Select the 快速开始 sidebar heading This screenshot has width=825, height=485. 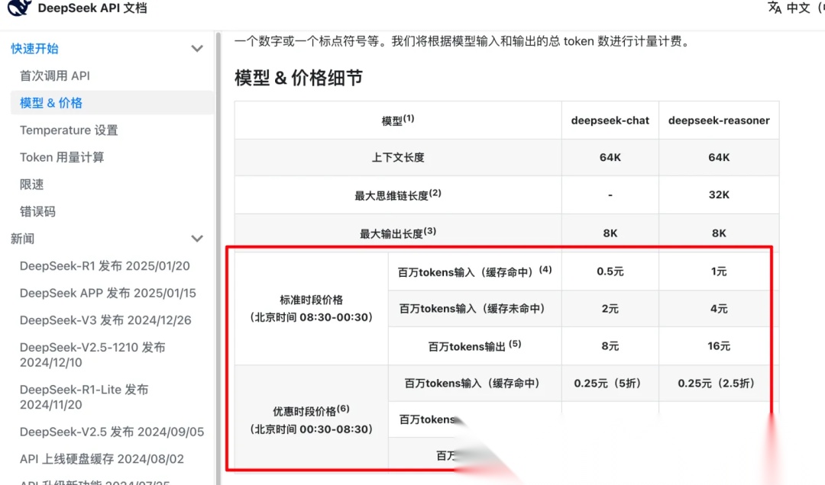[34, 48]
